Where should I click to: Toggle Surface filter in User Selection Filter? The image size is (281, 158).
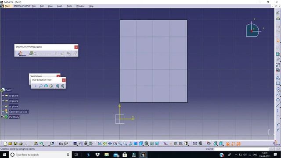coord(46,86)
